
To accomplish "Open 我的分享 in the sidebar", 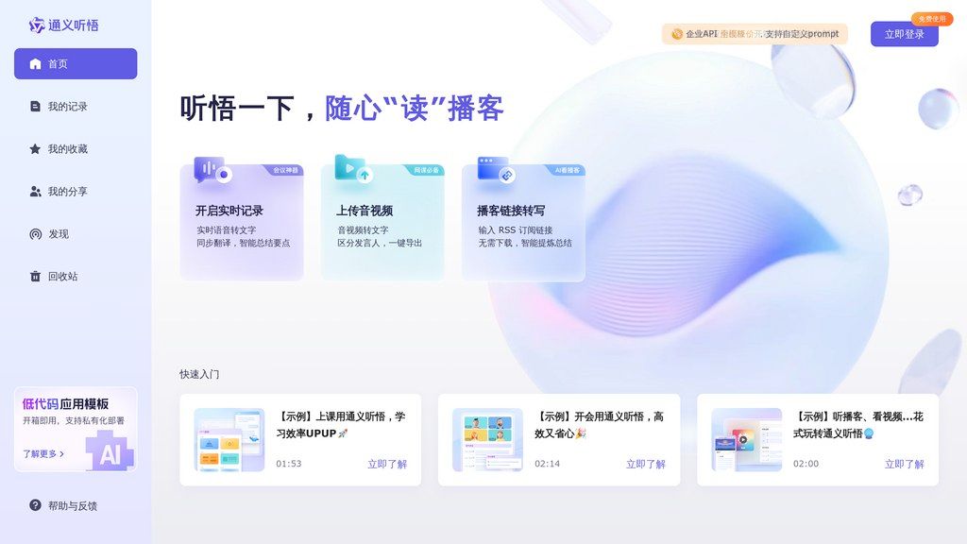I will [76, 191].
